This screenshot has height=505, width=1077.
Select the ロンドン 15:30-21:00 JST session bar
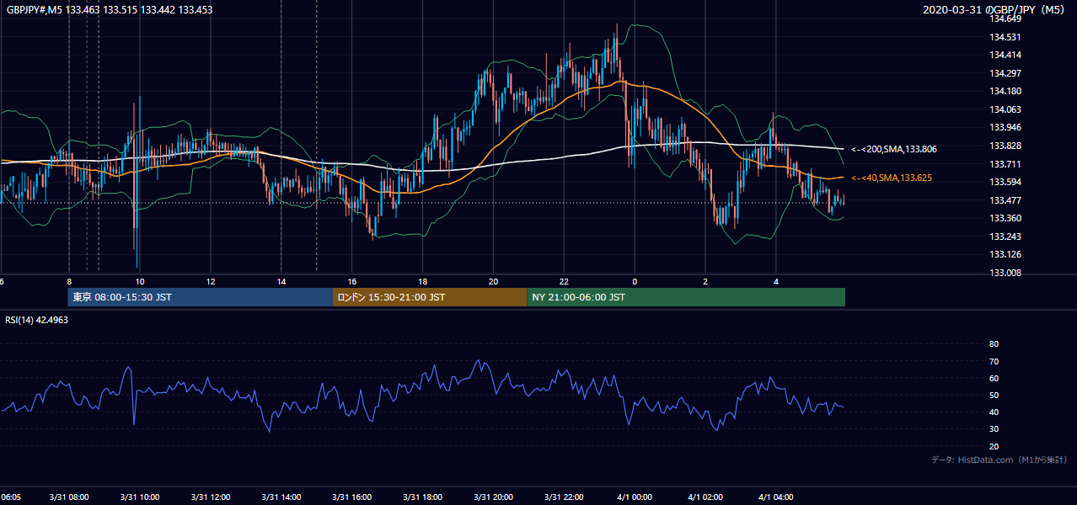430,297
